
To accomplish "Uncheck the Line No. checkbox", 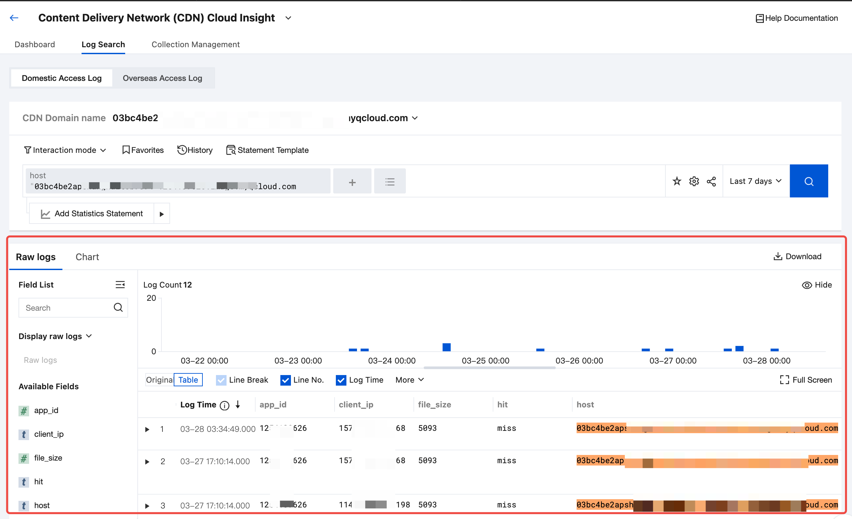I will coord(285,380).
